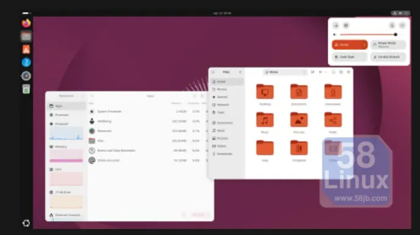Open the clock and calendar in top bar
Screen dimensions: 420x235
(x=222, y=13)
